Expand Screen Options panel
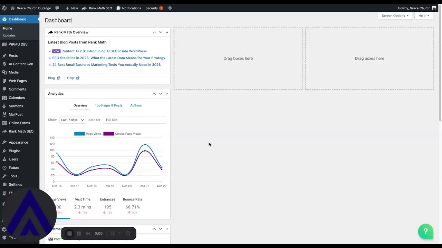 click(395, 15)
